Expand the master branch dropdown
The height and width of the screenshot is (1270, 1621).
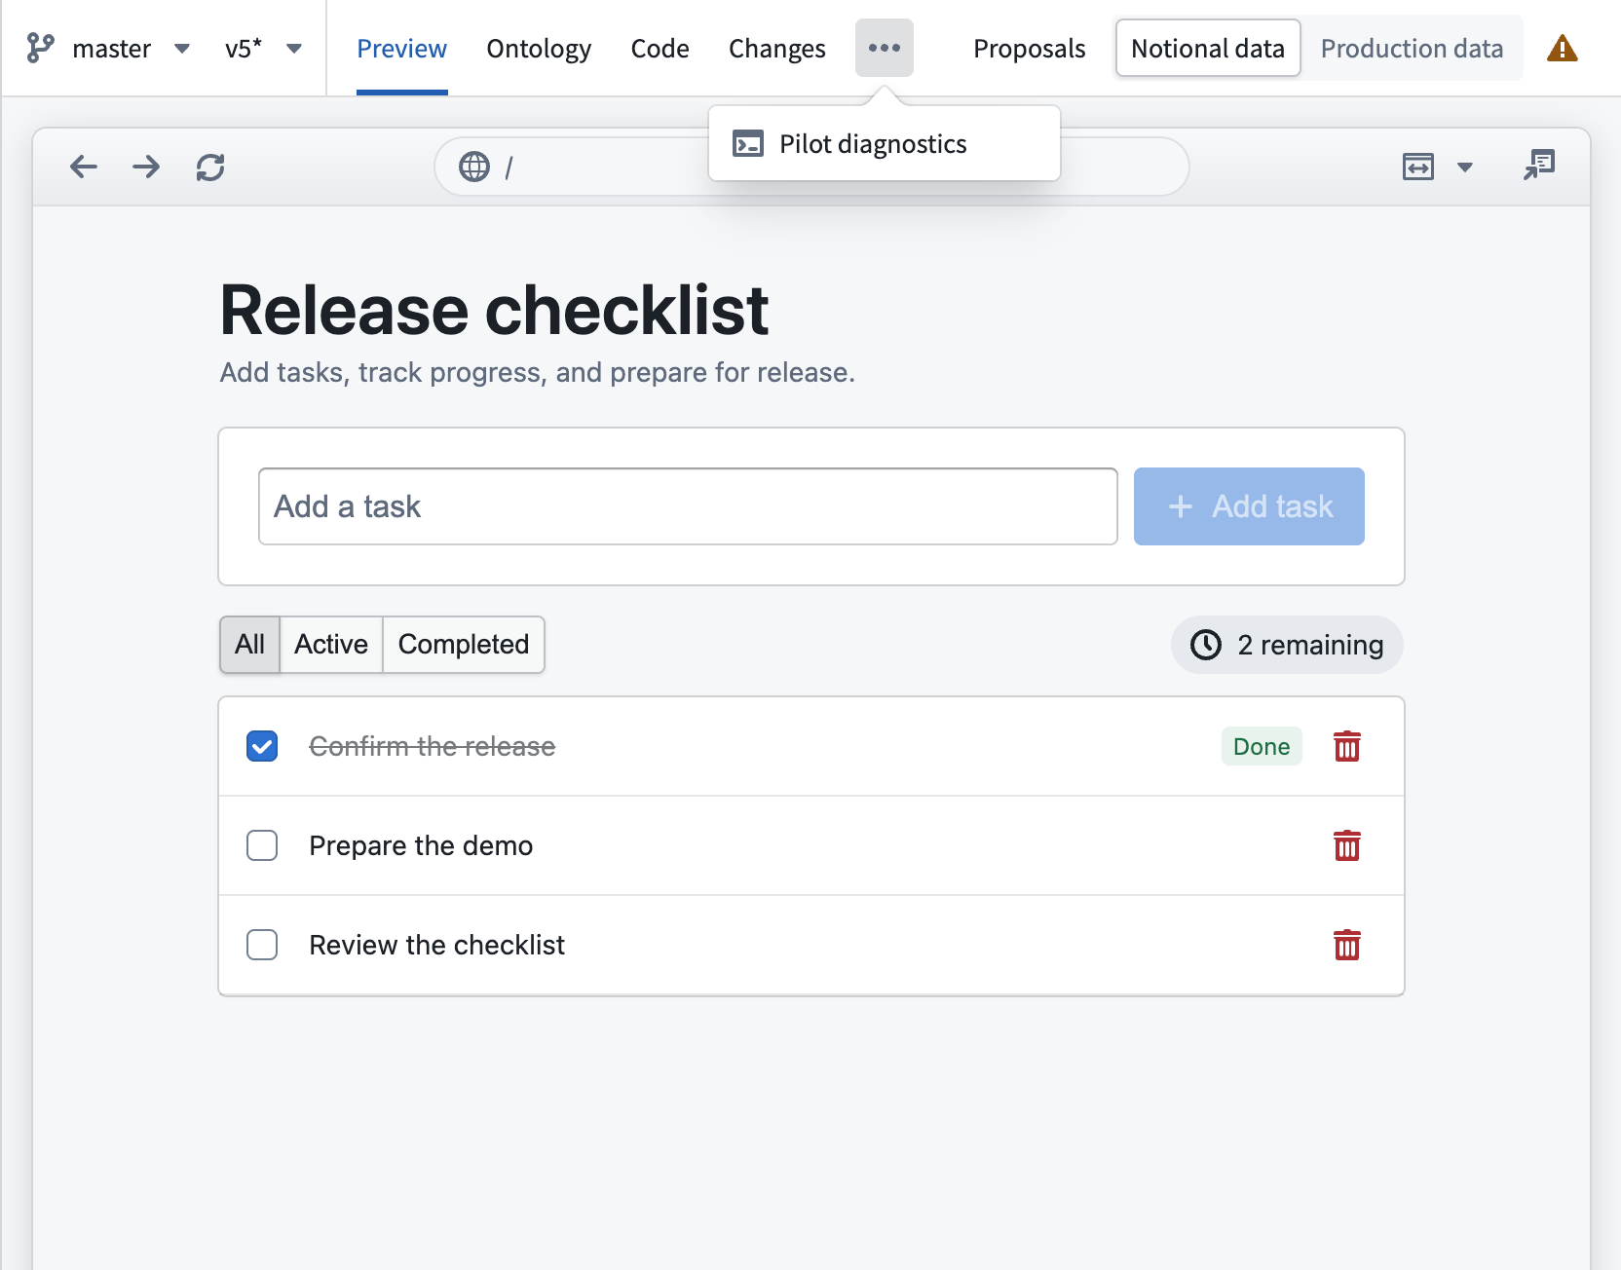(x=182, y=49)
